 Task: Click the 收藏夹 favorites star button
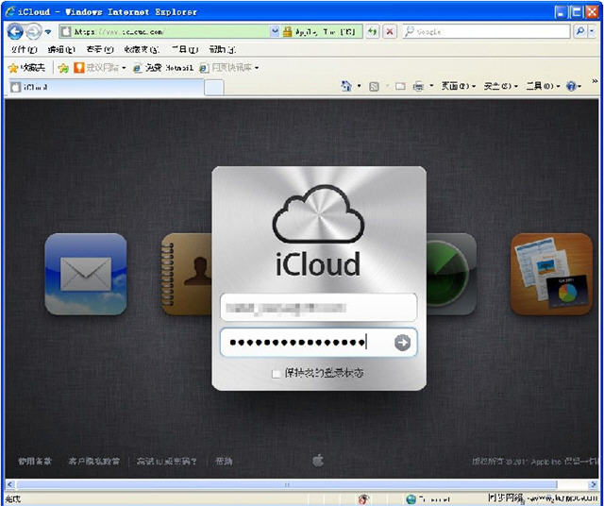click(26, 68)
